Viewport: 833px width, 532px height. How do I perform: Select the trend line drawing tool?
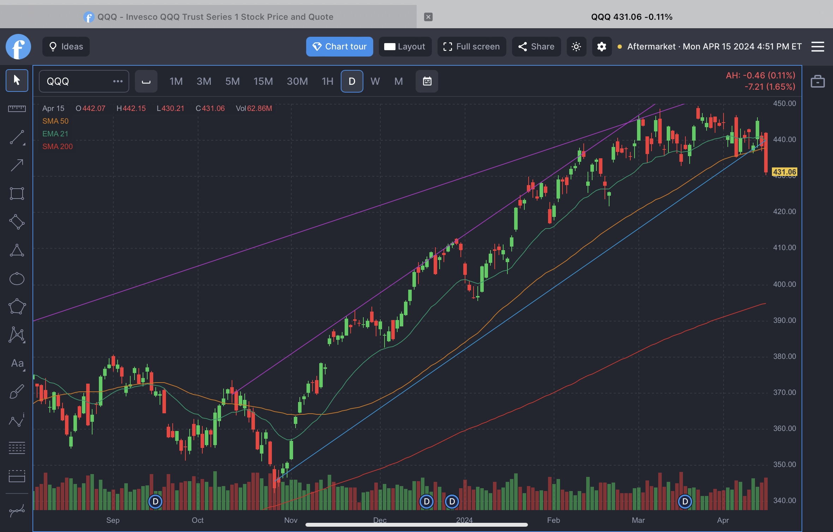pyautogui.click(x=17, y=137)
